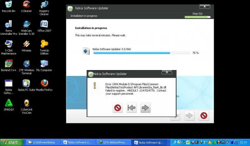Click the error dialog's title bar app icon
This screenshot has width=250, height=146.
pyautogui.click(x=91, y=74)
